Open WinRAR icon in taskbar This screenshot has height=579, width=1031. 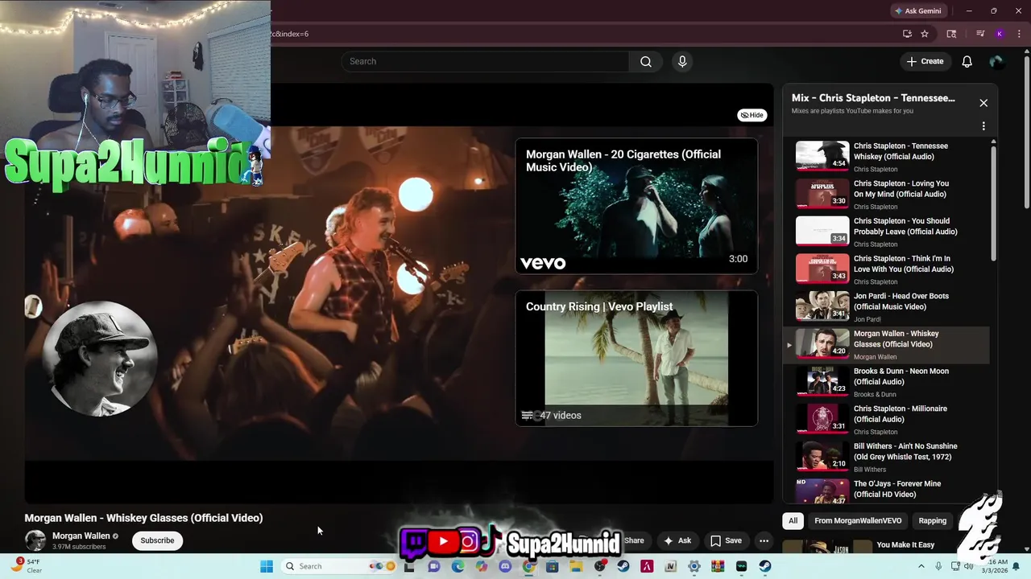[718, 566]
